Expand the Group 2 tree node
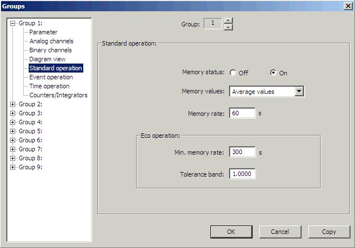355x248 pixels. [13, 105]
